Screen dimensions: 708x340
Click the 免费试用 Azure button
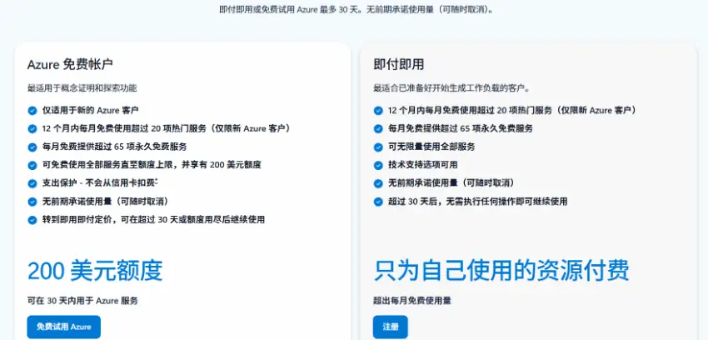coord(63,327)
